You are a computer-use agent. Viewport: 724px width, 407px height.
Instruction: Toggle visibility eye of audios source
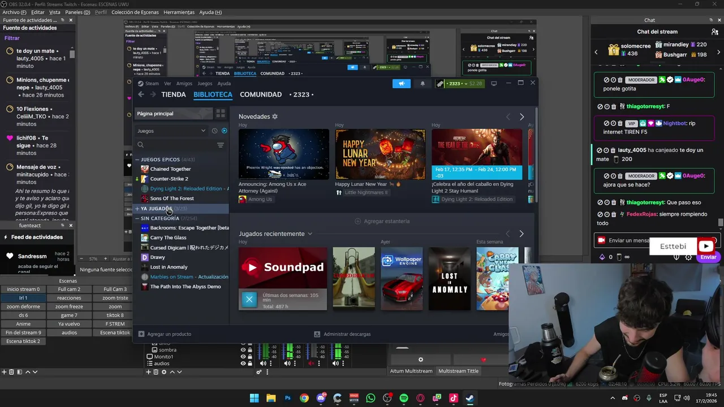pyautogui.click(x=243, y=363)
